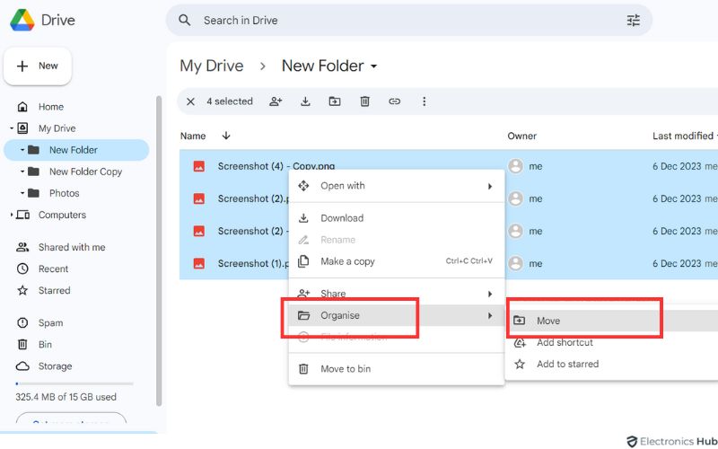Choose Move in submenu
Viewport: 718px width, 449px height.
pos(612,321)
